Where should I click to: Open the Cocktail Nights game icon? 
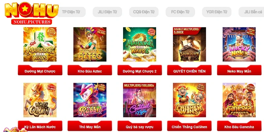pyautogui.click(x=140, y=100)
